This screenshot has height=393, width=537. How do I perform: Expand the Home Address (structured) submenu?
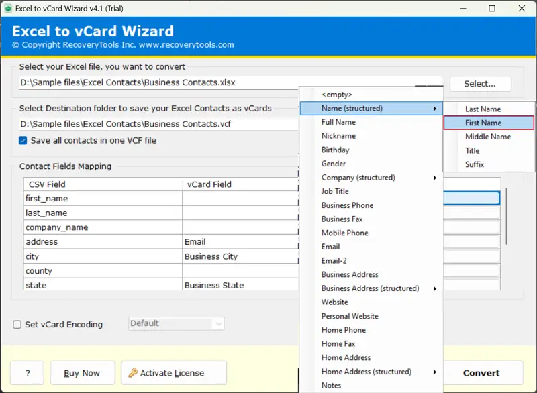click(379, 372)
